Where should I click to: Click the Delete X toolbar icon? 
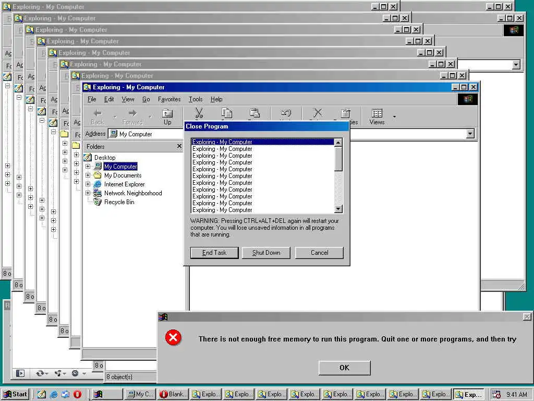point(318,113)
